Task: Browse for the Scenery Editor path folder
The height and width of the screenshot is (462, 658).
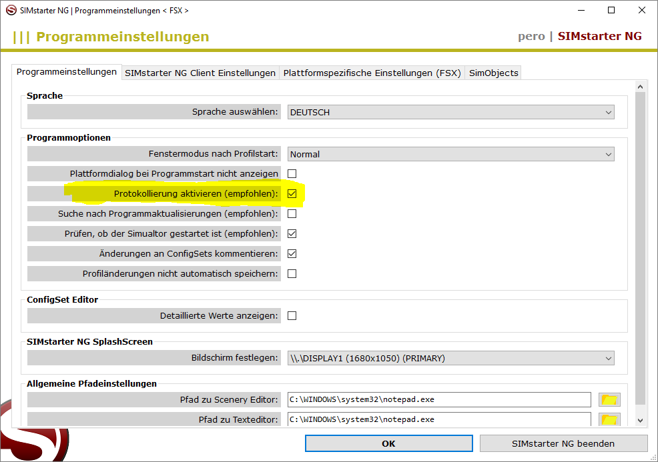Action: click(609, 399)
